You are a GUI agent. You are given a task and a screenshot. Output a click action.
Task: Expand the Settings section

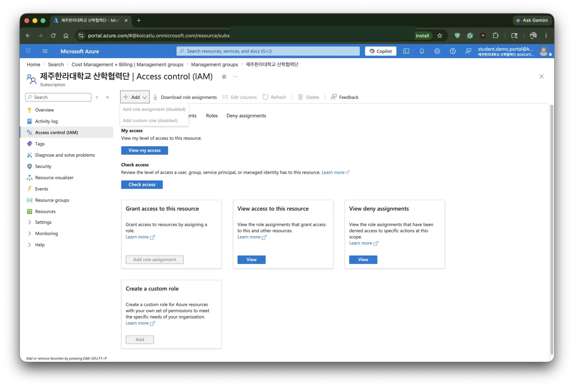coord(66,222)
